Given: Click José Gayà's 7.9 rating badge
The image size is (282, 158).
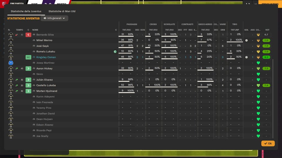Looking at the screenshot, I should [x=266, y=46].
